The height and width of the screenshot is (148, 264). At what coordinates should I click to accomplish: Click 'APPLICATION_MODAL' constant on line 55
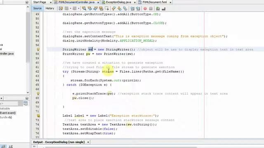137,41
